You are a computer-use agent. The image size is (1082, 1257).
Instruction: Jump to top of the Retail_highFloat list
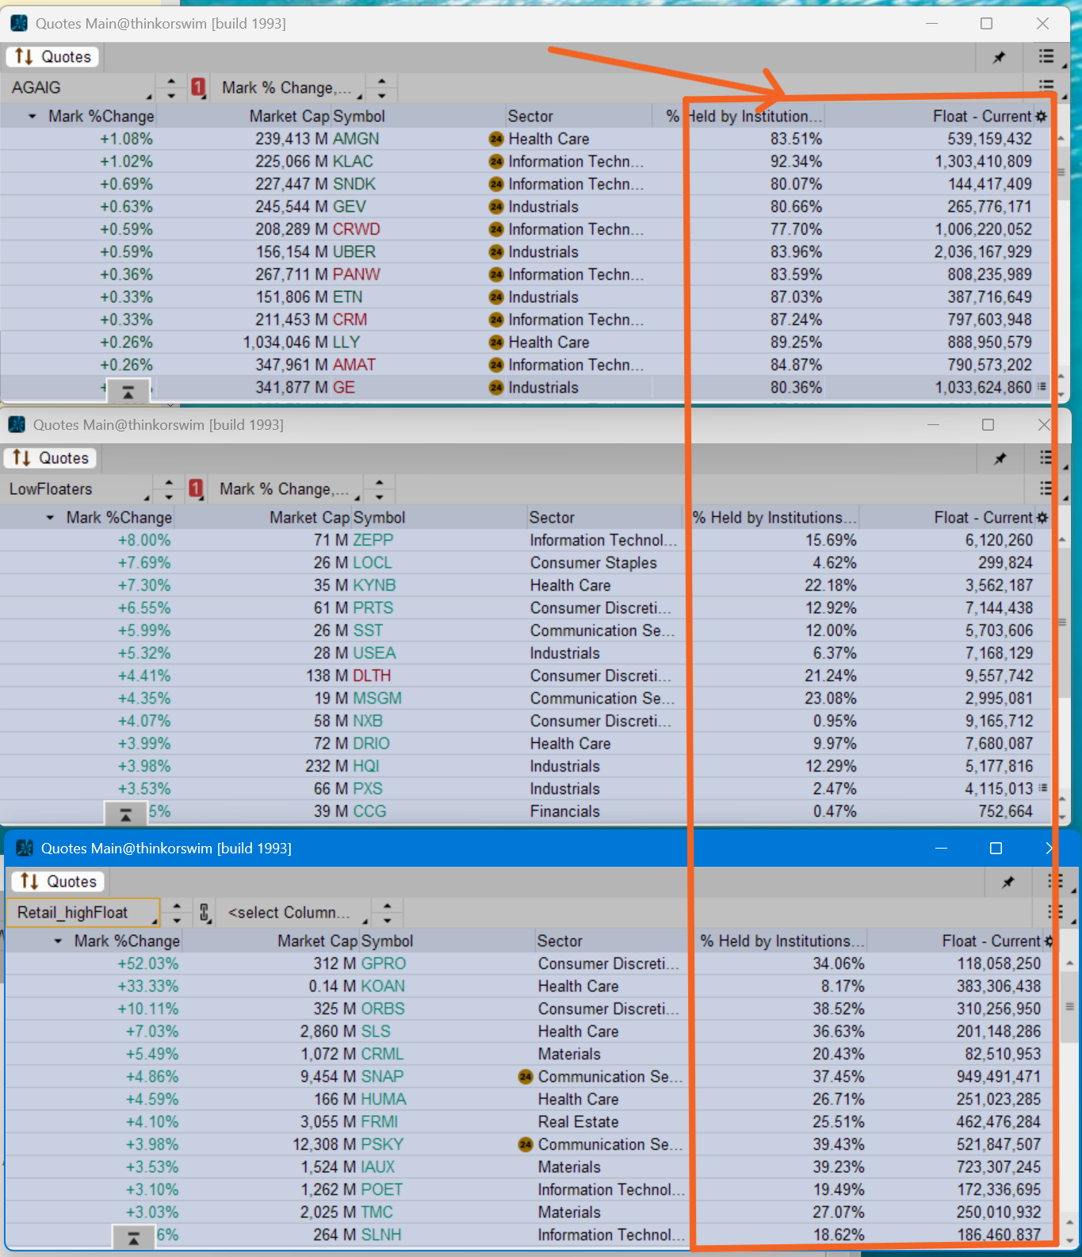134,1238
